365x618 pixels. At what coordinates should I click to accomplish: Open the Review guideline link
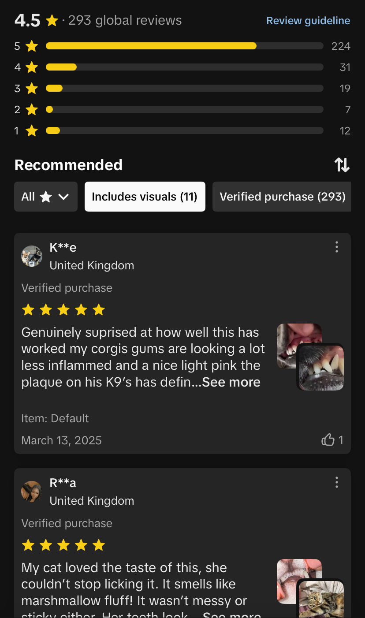point(308,21)
